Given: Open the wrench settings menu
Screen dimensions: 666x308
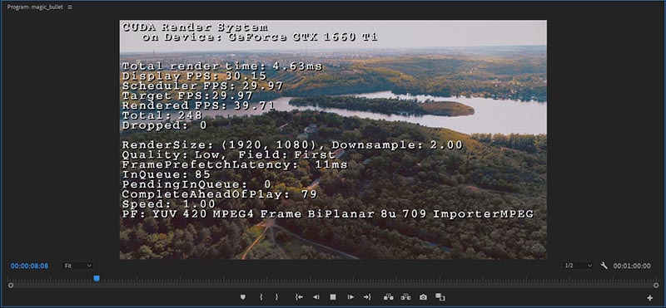Looking at the screenshot, I should [x=604, y=266].
